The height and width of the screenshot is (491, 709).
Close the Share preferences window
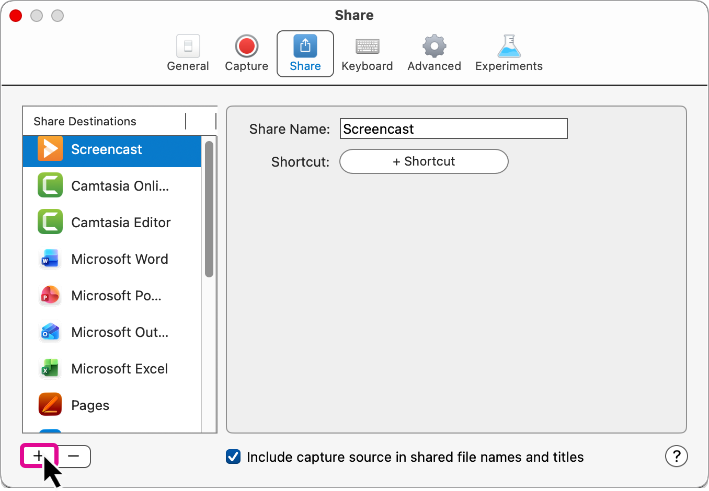tap(16, 16)
